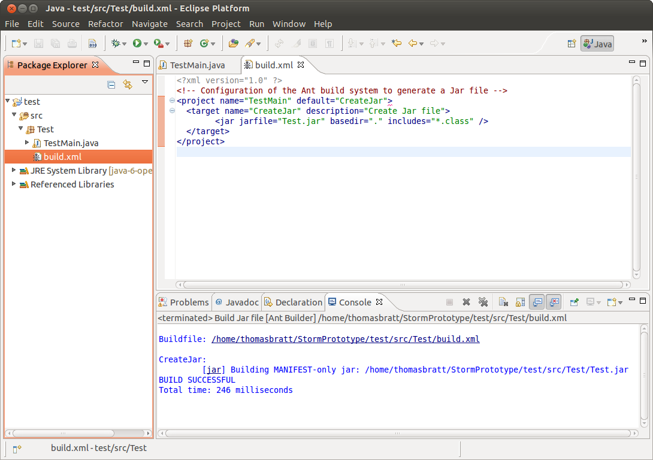The image size is (653, 460).
Task: Switch to the Javadoc tab
Action: [237, 302]
